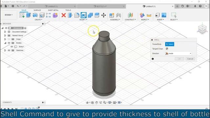Viewport: 210px width, 118px height.
Task: Open the Direction 'Inside' dropdown
Action: tap(178, 53)
